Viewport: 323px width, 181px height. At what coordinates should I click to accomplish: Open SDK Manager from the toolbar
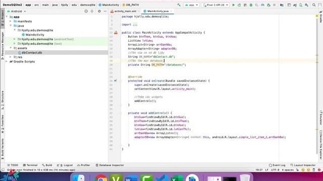(306, 5)
